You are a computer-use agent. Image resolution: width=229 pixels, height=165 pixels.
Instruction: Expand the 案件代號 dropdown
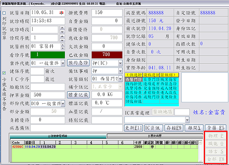point(61,62)
